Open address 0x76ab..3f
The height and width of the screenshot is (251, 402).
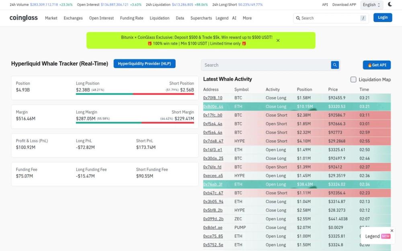[x=213, y=184]
